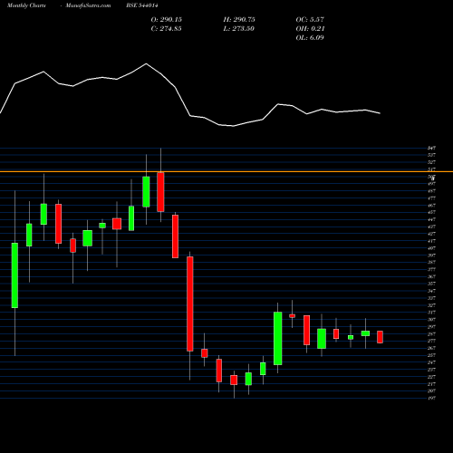The height and width of the screenshot is (453, 453).
Task: Select the low value 'L: 273.50'
Action: [239, 29]
